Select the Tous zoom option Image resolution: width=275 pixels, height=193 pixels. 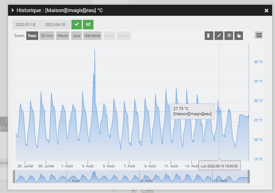[32, 36]
